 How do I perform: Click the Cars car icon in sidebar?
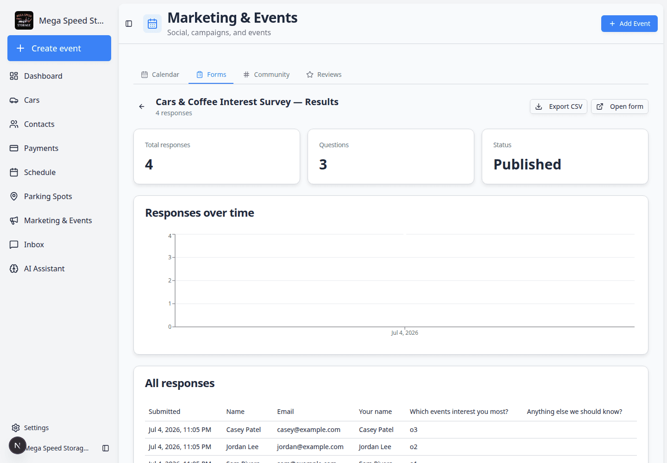pos(14,100)
